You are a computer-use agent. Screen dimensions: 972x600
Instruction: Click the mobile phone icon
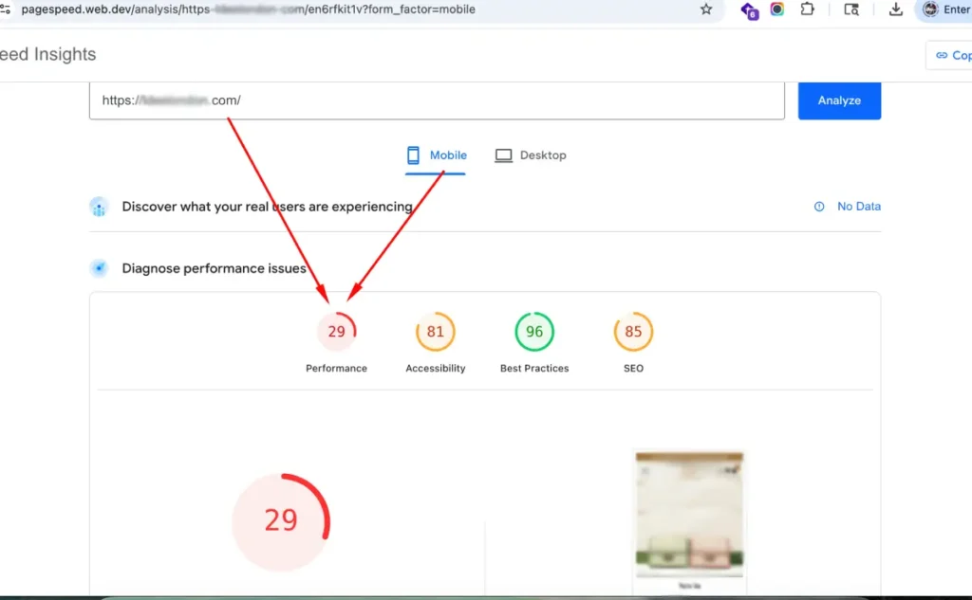click(413, 155)
